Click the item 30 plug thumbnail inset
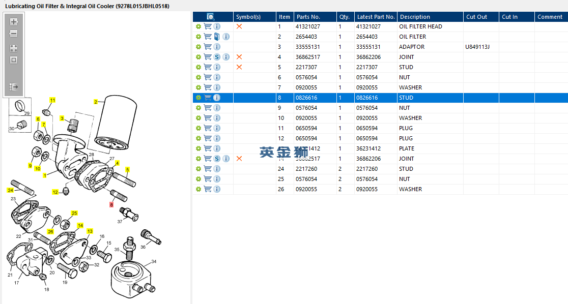The height and width of the screenshot is (304, 568). click(x=20, y=124)
